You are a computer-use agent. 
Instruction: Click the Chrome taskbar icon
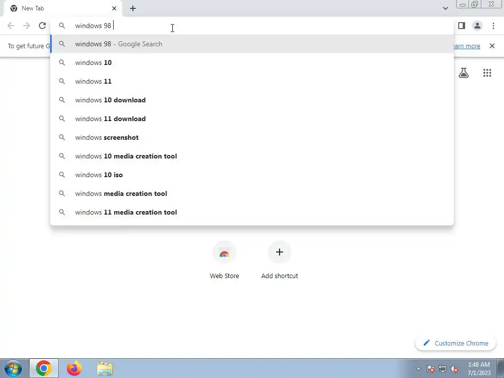[44, 368]
